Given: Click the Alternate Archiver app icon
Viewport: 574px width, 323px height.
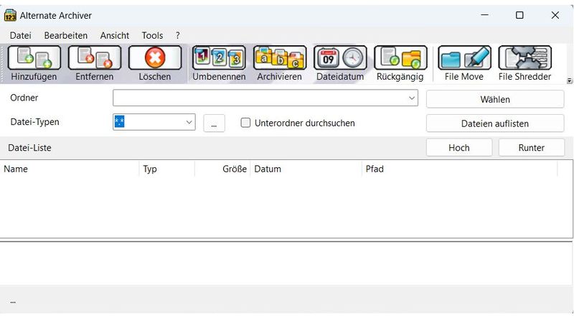Looking at the screenshot, I should pos(10,15).
